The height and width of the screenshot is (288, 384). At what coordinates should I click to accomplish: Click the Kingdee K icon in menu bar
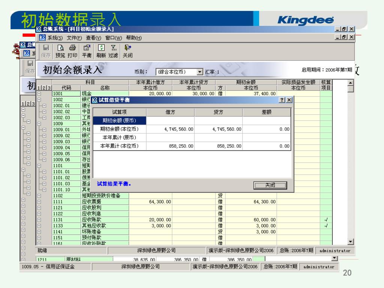[x=42, y=37]
